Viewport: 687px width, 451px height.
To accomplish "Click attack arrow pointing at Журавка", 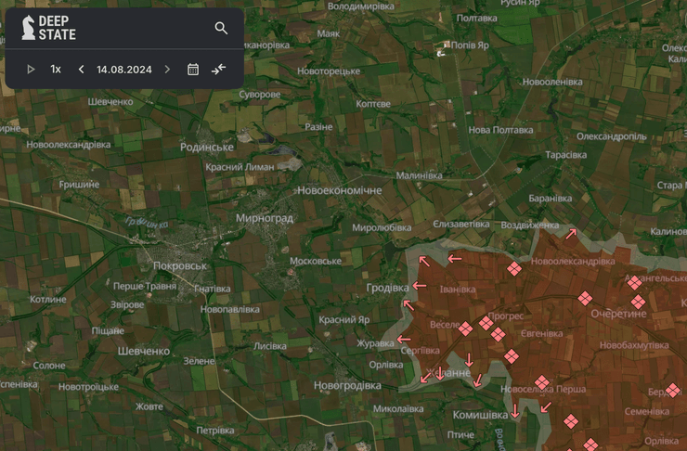I will pyautogui.click(x=404, y=340).
